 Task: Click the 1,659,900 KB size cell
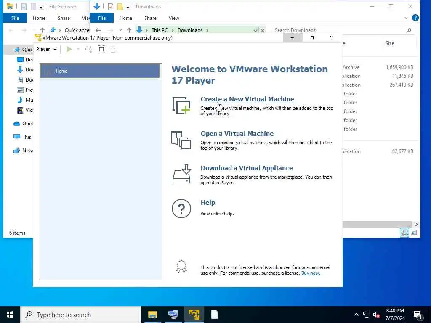point(399,67)
